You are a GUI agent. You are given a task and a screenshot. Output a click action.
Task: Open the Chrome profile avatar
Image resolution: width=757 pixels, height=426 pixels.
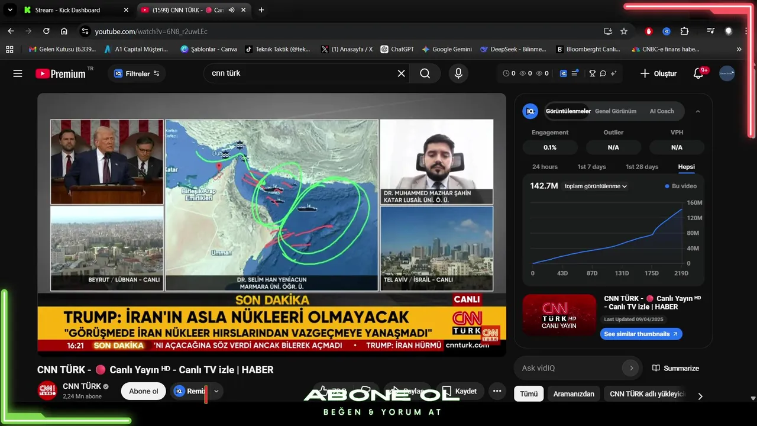point(729,31)
